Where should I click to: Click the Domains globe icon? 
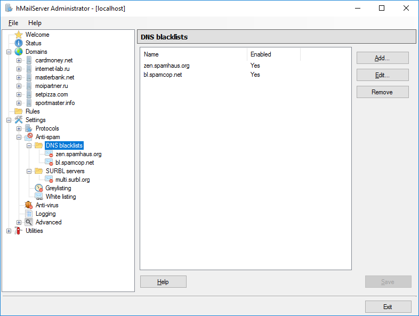click(19, 52)
